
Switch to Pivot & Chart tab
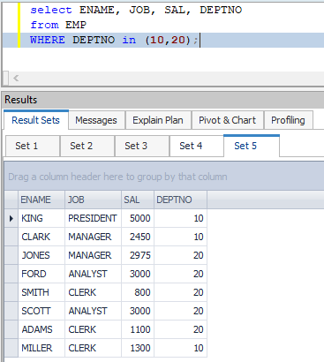tap(228, 120)
